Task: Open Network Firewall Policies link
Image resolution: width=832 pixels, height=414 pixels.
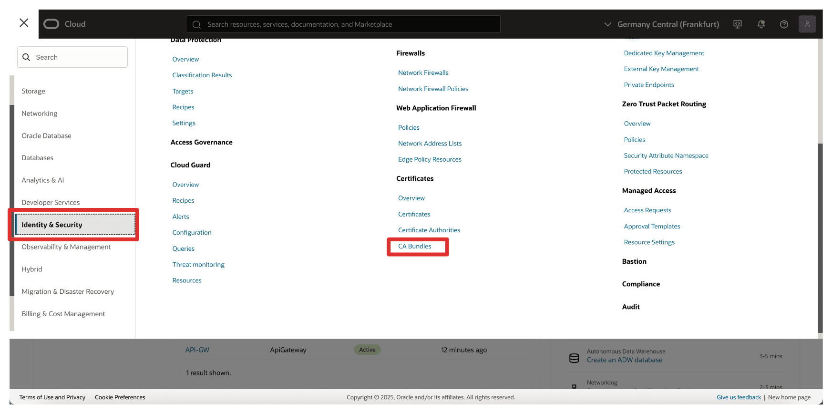Action: coord(433,89)
